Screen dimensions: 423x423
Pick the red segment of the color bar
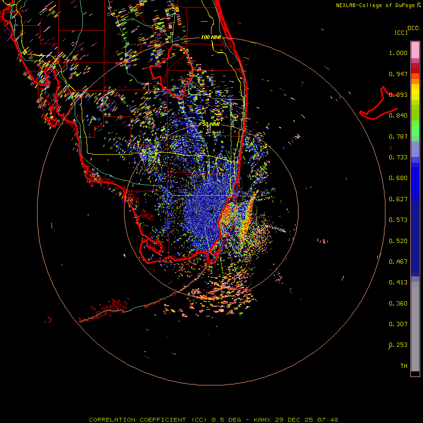tap(415, 70)
